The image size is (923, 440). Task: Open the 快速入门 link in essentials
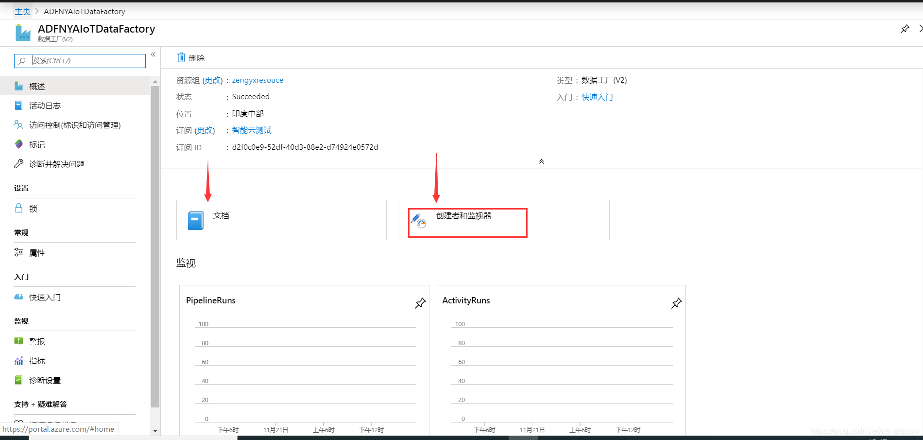597,97
